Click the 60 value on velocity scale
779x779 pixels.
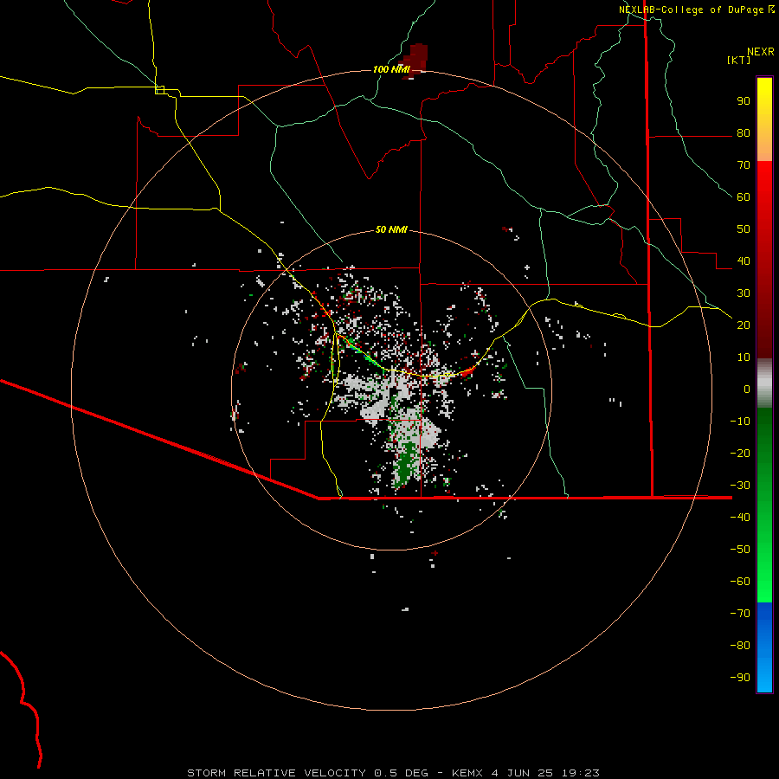click(x=744, y=197)
